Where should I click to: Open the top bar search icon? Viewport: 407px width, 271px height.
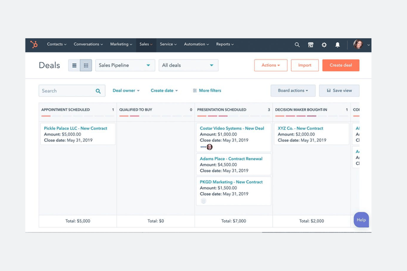pyautogui.click(x=297, y=45)
